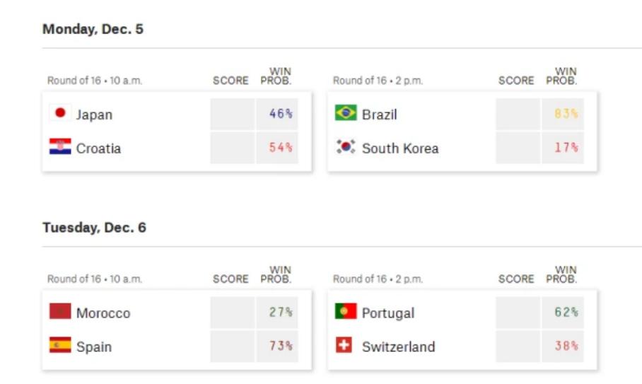642x384 pixels.
Task: Click the Monday, Dec. 5 heading
Action: [93, 30]
